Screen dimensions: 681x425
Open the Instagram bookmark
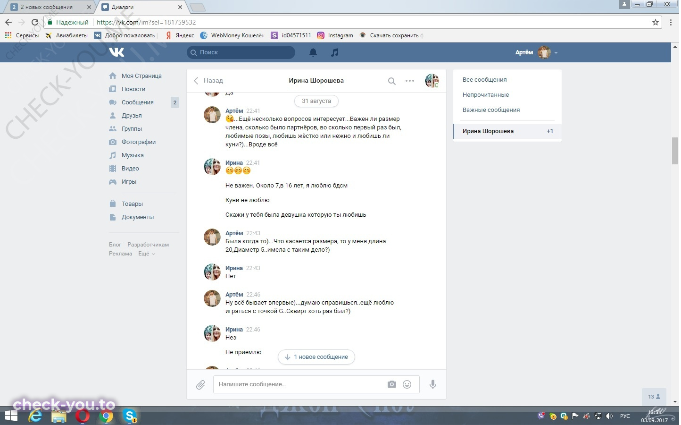point(335,35)
